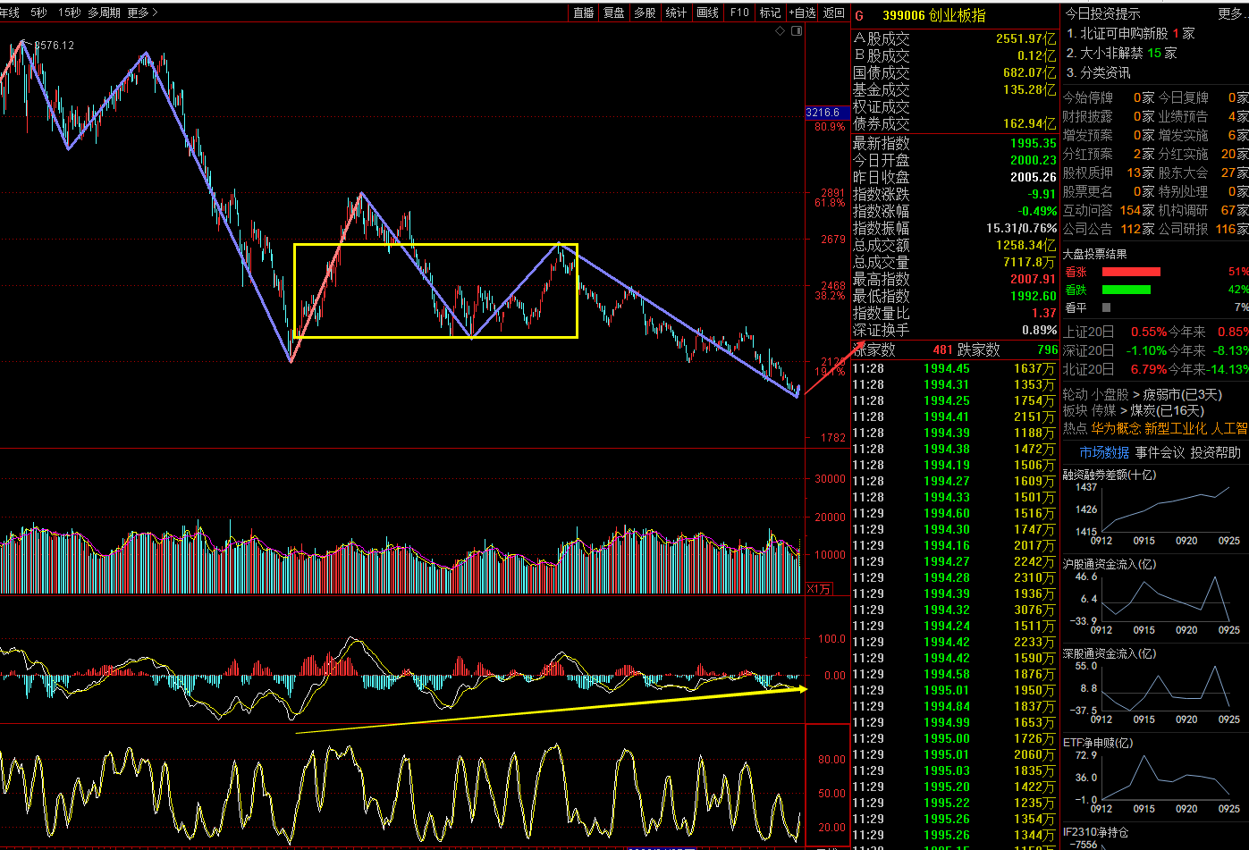Image resolution: width=1249 pixels, height=850 pixels.
Task: Open the 直播 live broadcast view
Action: [584, 13]
